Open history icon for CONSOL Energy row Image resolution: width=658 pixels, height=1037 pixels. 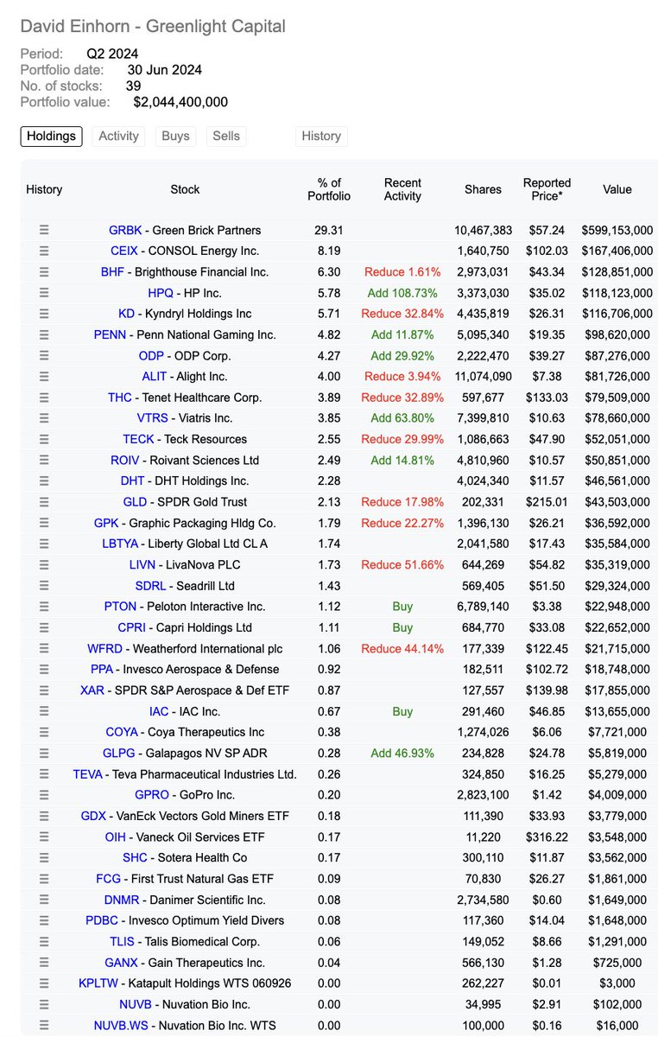tap(44, 251)
